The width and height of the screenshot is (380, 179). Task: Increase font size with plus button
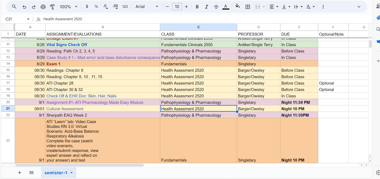(x=186, y=7)
